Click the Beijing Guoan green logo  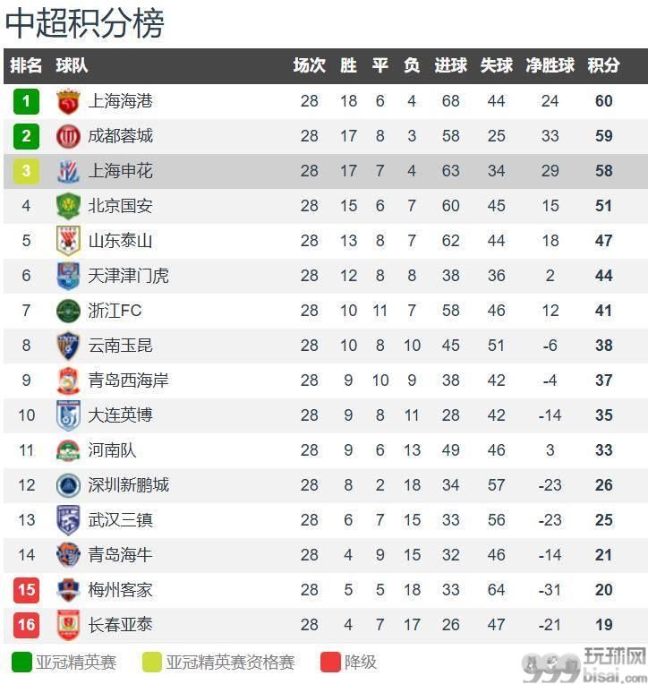(x=68, y=206)
